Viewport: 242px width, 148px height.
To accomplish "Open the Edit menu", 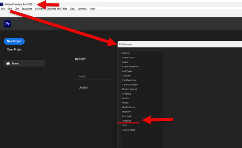I will point(9,9).
